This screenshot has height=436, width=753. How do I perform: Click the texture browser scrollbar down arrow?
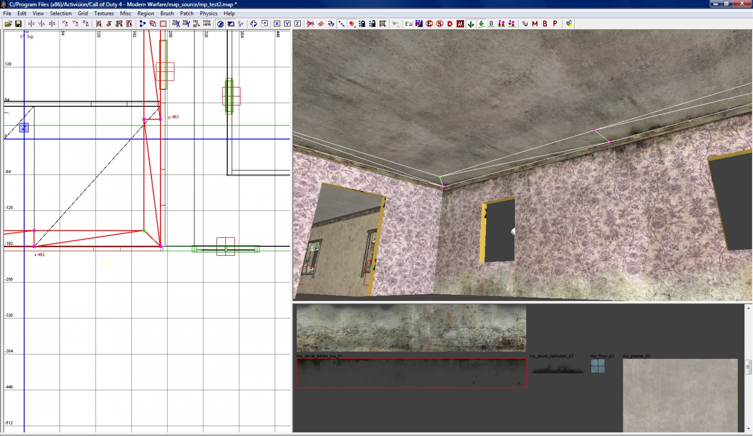click(x=748, y=428)
